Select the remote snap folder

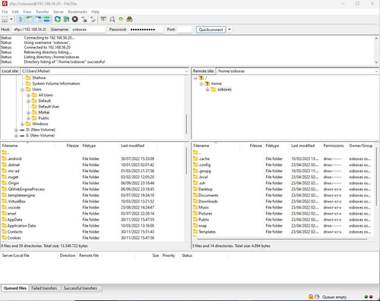tap(202, 226)
